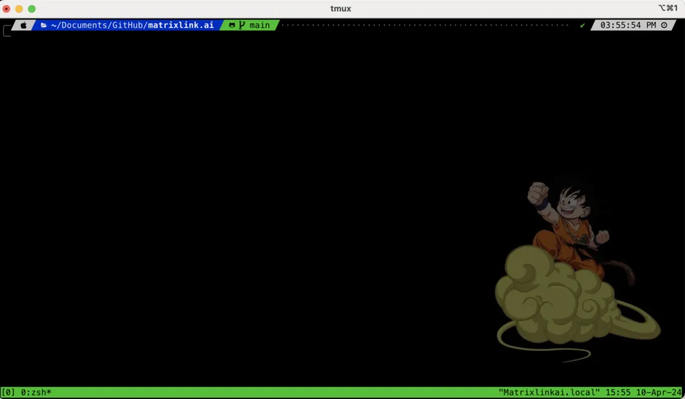Image resolution: width=685 pixels, height=399 pixels.
Task: Click the 03:55:54 PM prompt timestamp
Action: [627, 25]
